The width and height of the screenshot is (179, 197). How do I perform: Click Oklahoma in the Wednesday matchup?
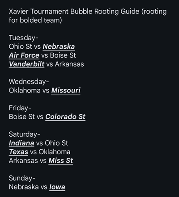25,91
